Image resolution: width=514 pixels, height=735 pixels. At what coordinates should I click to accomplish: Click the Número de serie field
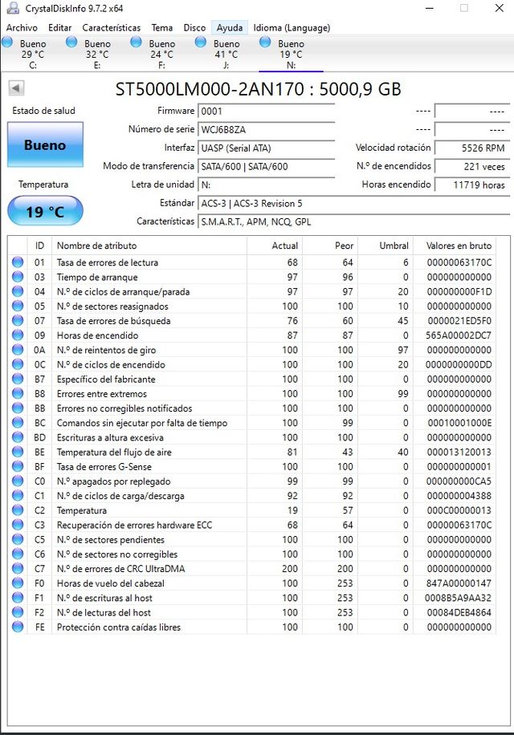coord(266,130)
